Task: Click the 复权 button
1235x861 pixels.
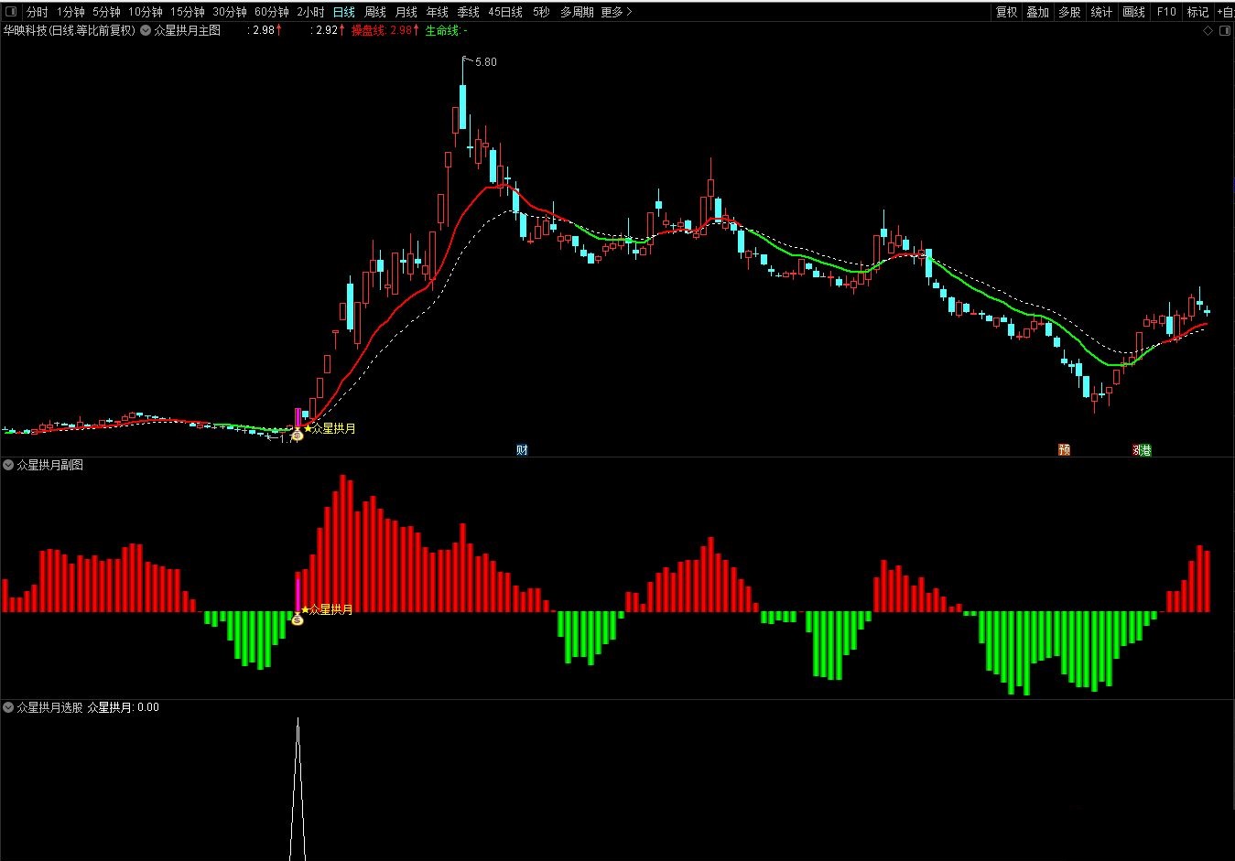Action: [1006, 12]
